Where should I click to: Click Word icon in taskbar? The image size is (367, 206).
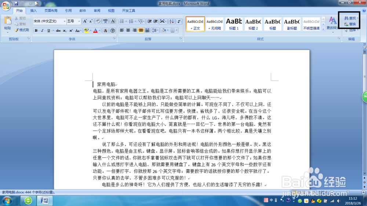[x=45, y=201]
